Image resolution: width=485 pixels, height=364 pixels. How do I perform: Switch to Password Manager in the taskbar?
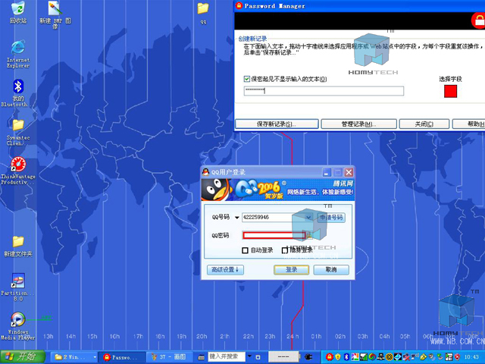pos(121,356)
